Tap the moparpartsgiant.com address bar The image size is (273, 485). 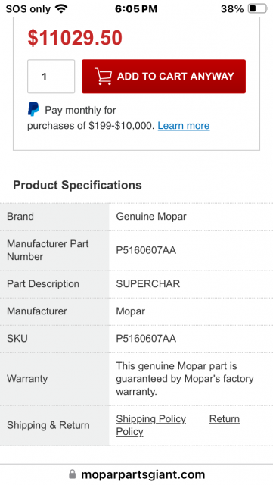click(136, 474)
